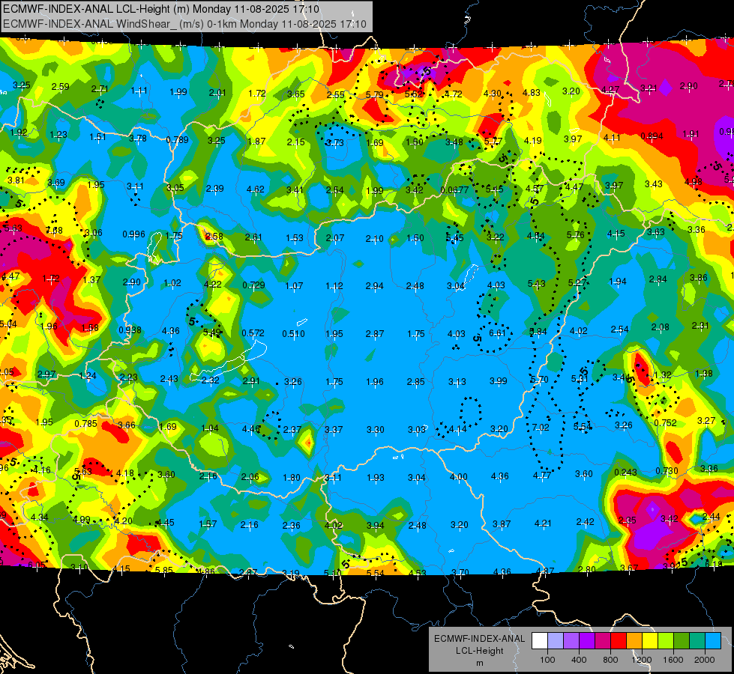Click the wind shear value 1.53
The width and height of the screenshot is (734, 674).
pyautogui.click(x=295, y=238)
